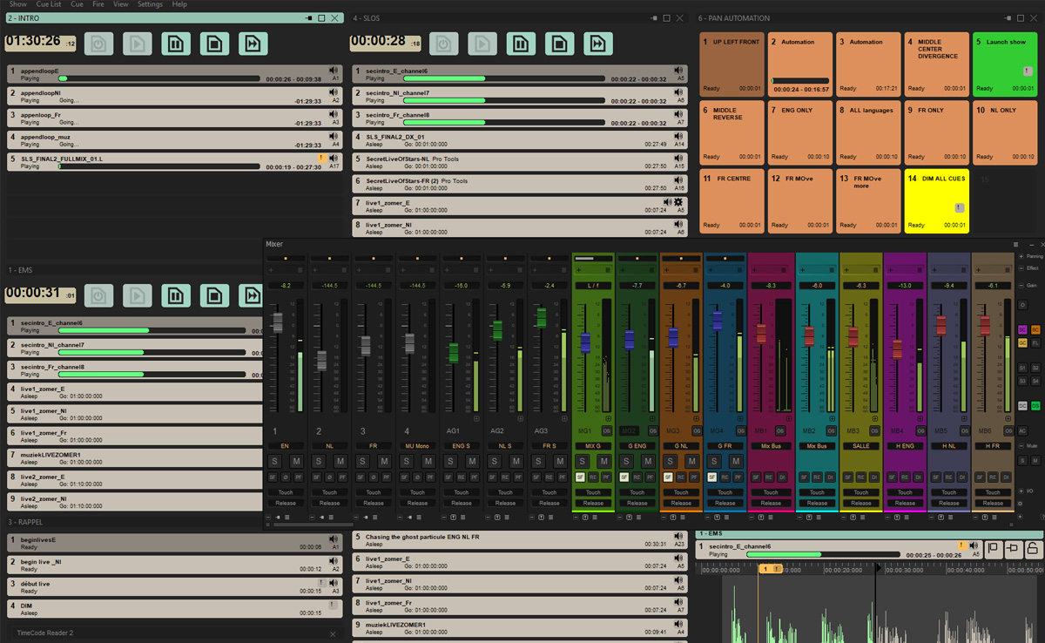This screenshot has width=1045, height=643.
Task: Click the EN channel name label
Action: pos(286,446)
